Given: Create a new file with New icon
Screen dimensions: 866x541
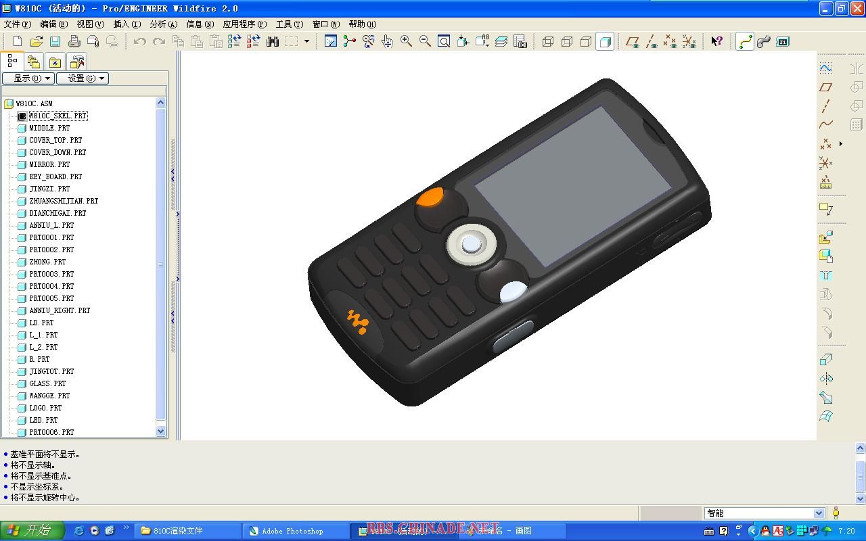Looking at the screenshot, I should point(18,41).
